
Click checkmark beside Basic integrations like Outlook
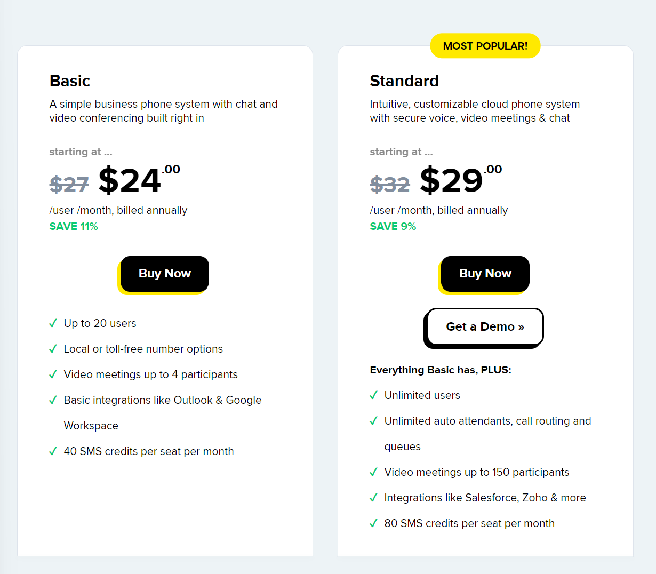(x=53, y=400)
